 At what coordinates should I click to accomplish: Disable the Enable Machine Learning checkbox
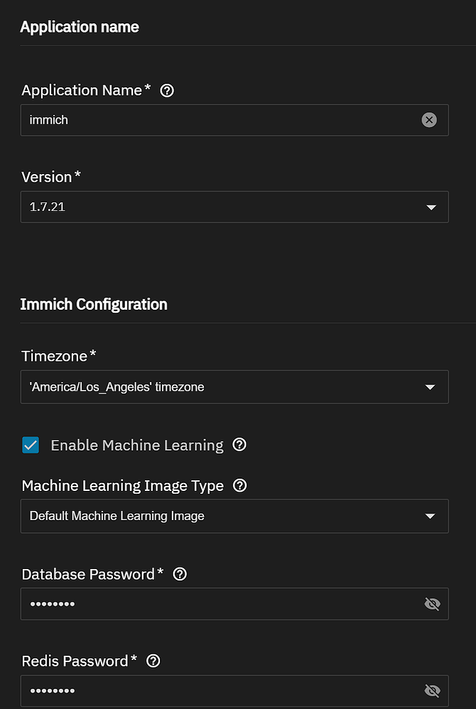(30, 445)
